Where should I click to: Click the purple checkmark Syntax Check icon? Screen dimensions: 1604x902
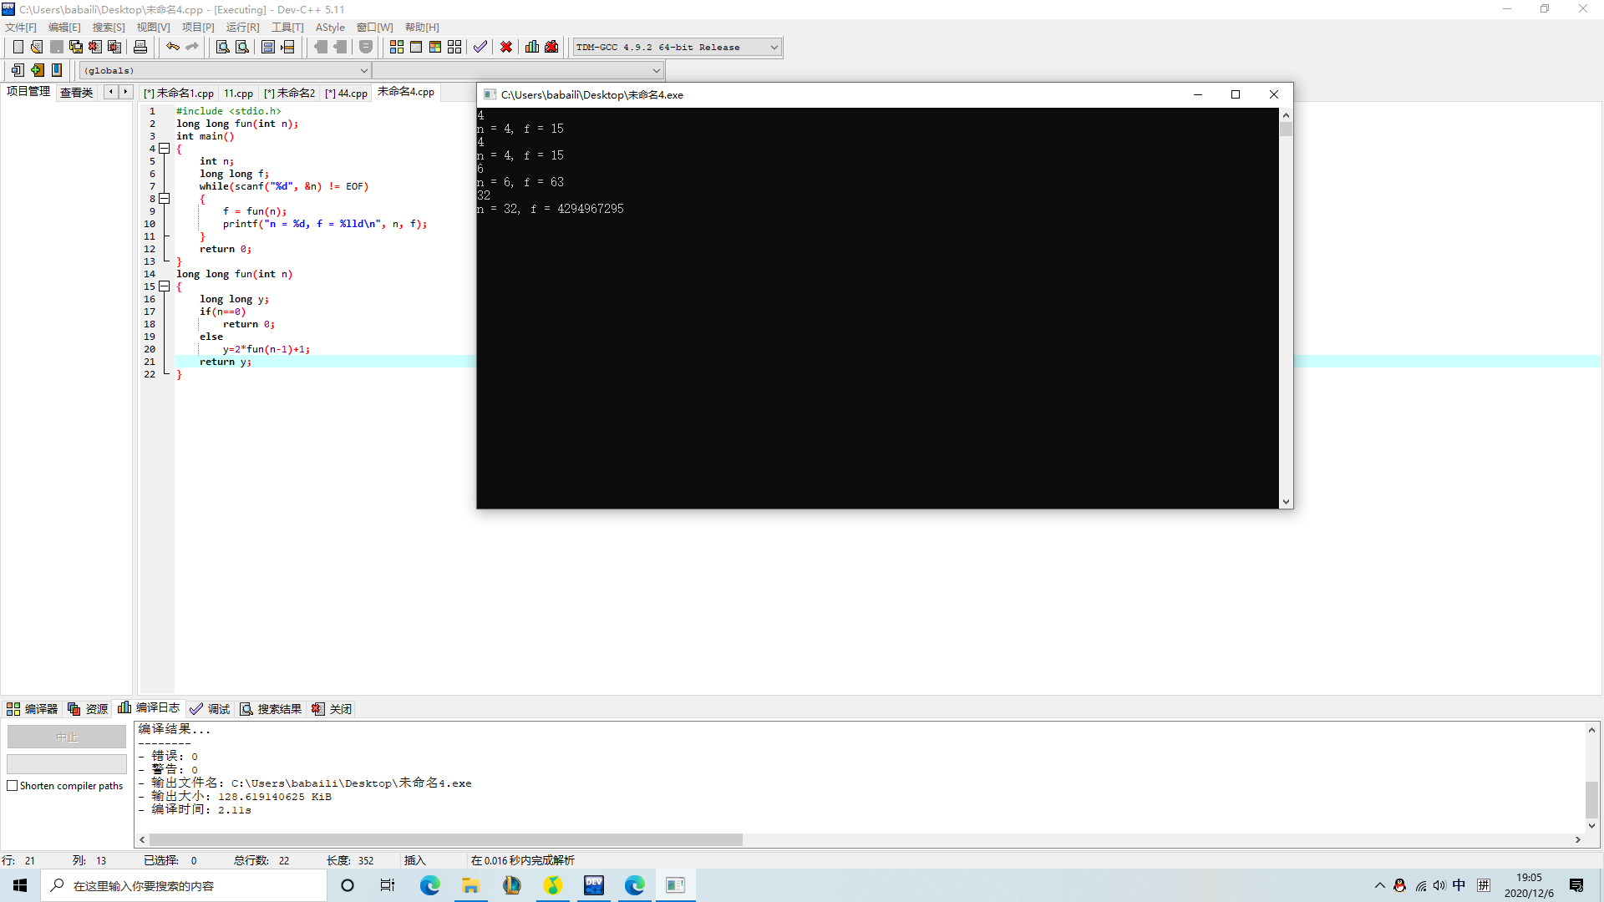pos(480,47)
